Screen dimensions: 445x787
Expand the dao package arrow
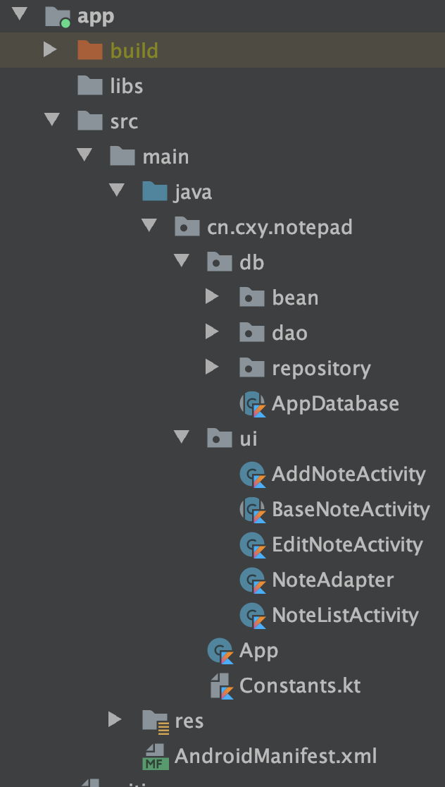212,332
